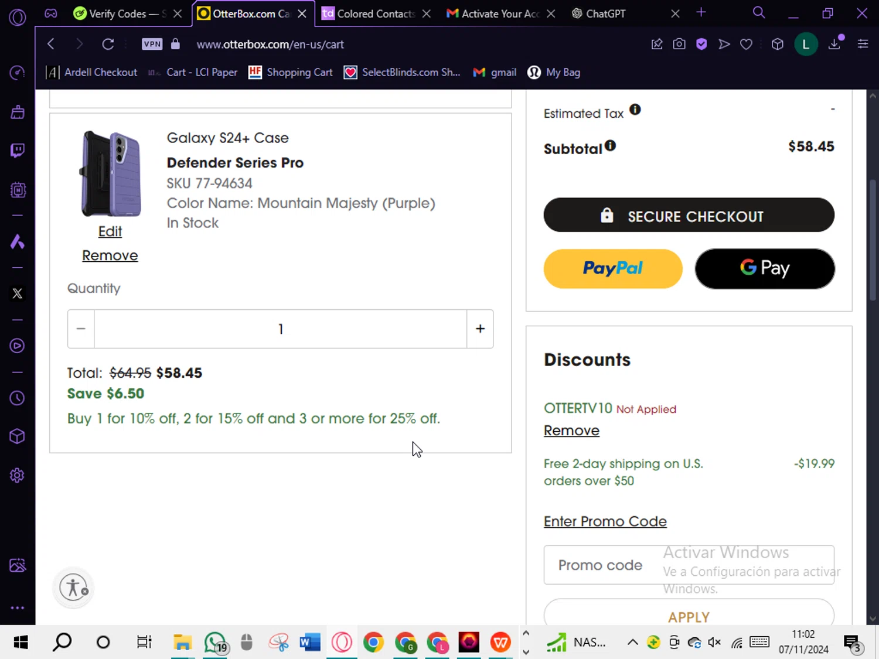Click the site security lock icon
Screen dimensions: 879x659
click(175, 44)
